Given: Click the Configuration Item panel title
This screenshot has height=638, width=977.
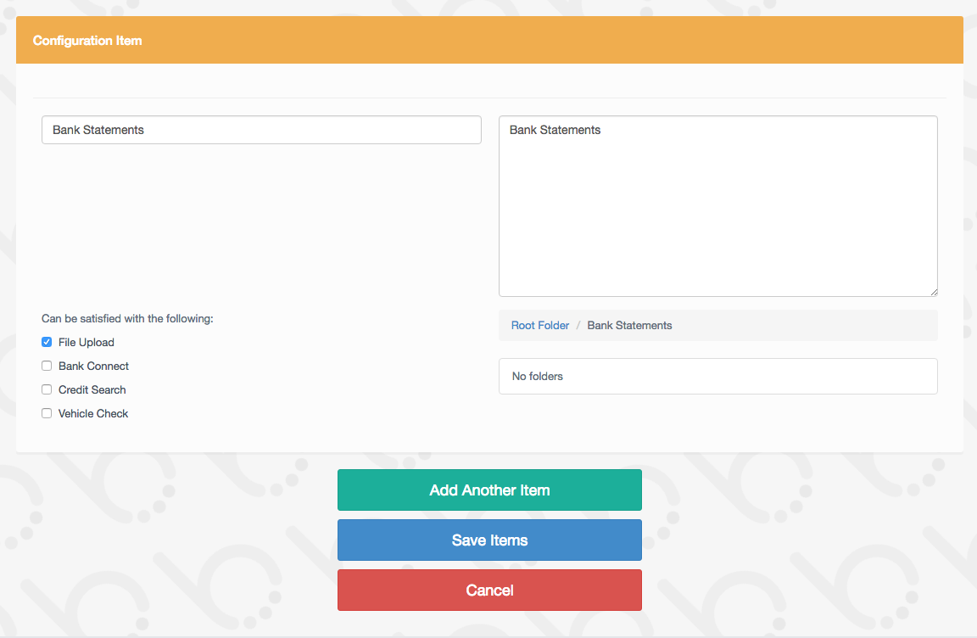Looking at the screenshot, I should click(x=87, y=41).
